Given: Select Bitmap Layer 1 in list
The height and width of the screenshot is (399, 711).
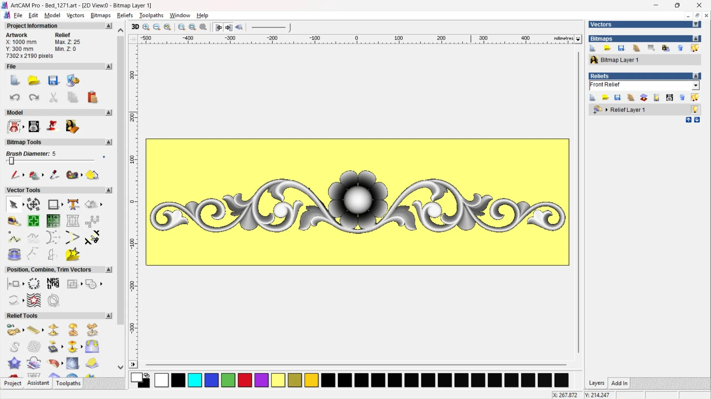Looking at the screenshot, I should pyautogui.click(x=619, y=60).
